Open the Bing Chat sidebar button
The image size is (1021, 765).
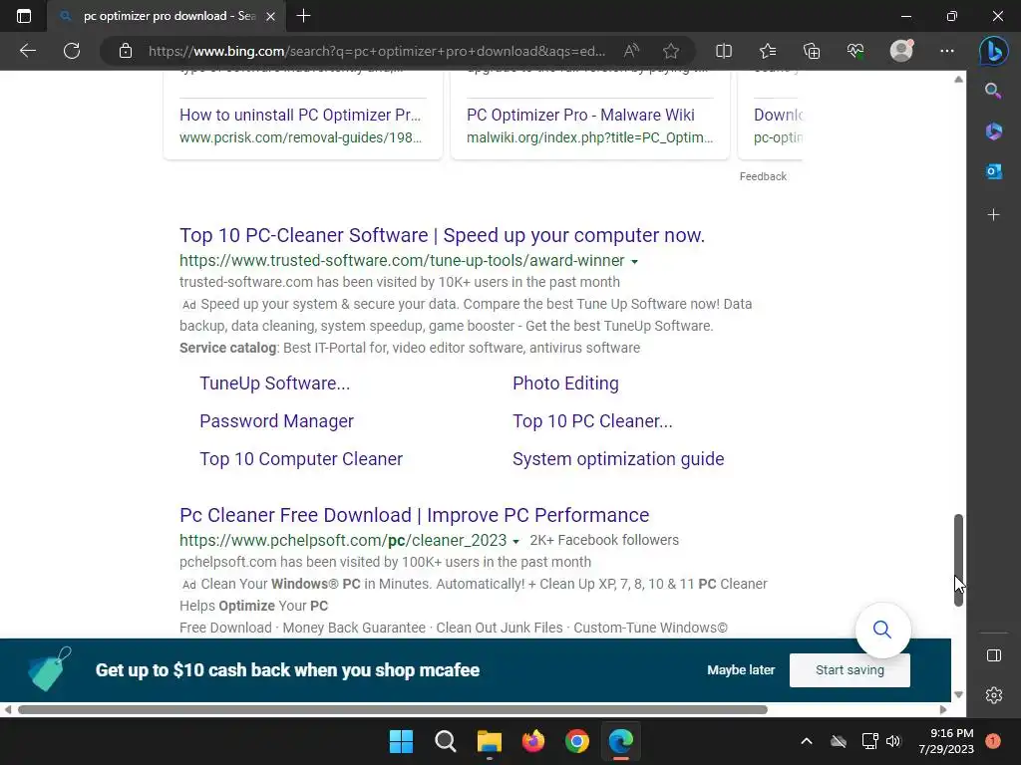(x=994, y=51)
